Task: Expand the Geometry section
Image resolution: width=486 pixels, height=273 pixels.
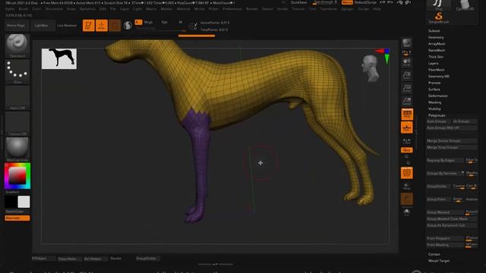Action: [436, 37]
